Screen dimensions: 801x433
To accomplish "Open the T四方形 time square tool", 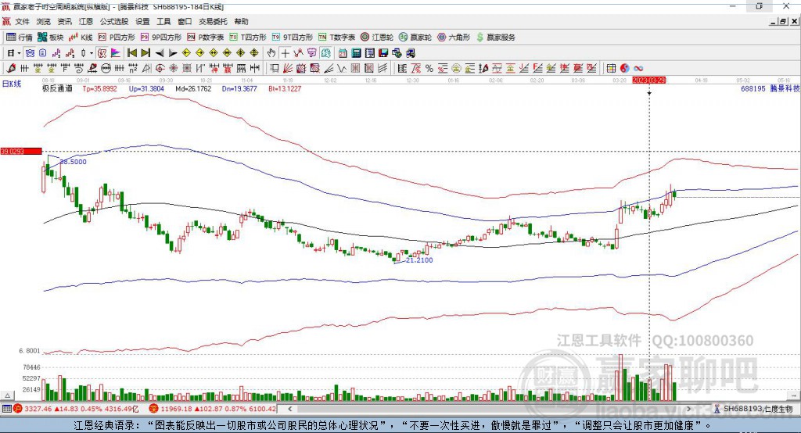I will pyautogui.click(x=248, y=38).
